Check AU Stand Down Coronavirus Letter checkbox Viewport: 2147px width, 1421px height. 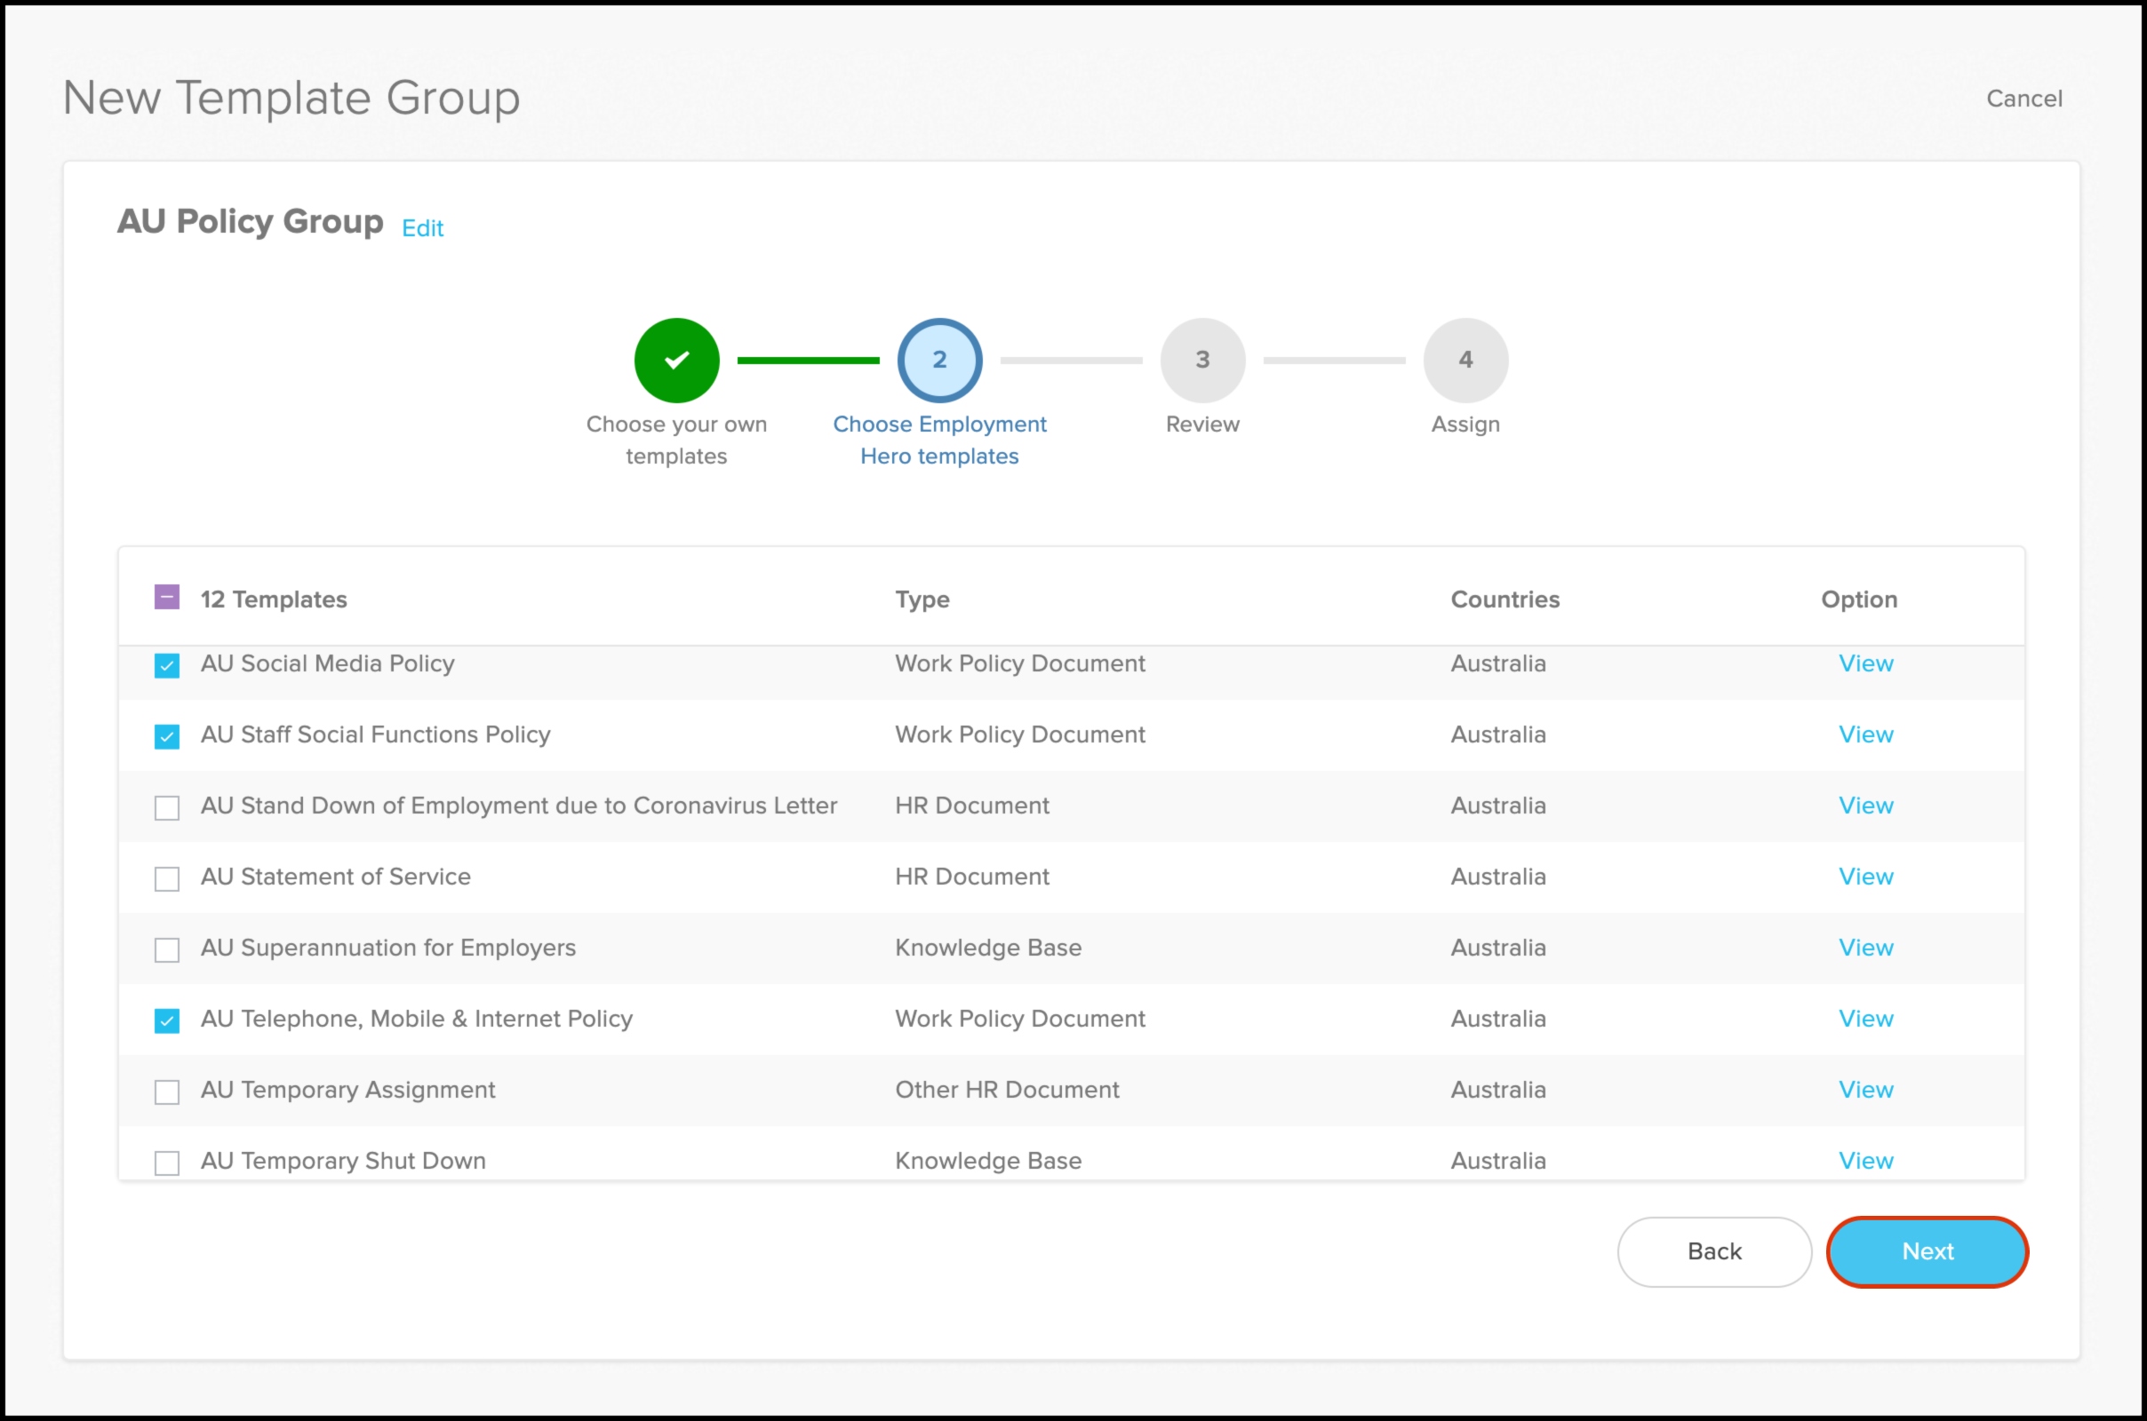167,807
